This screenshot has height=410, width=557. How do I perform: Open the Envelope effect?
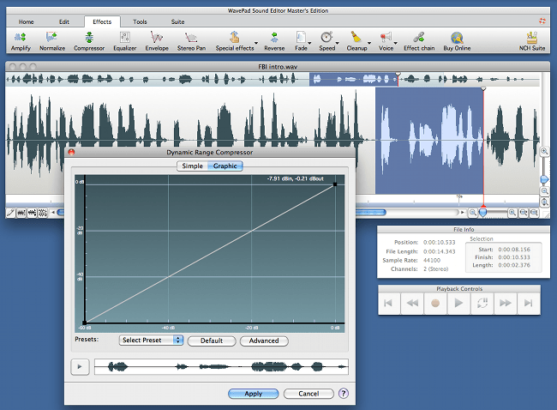(157, 41)
